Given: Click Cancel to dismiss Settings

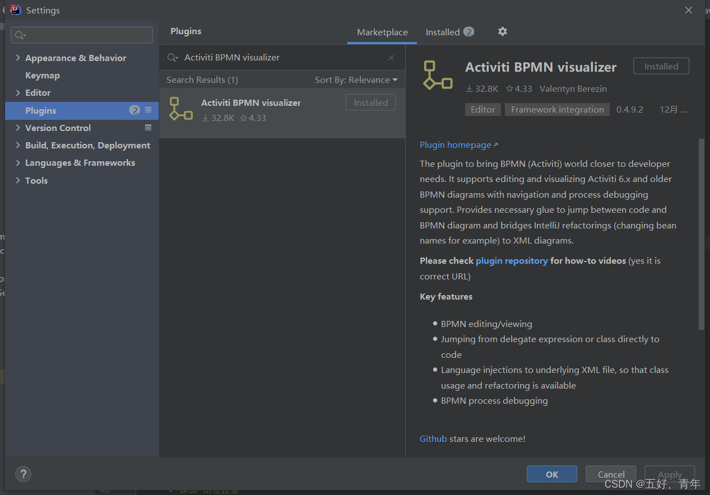Looking at the screenshot, I should [x=611, y=474].
